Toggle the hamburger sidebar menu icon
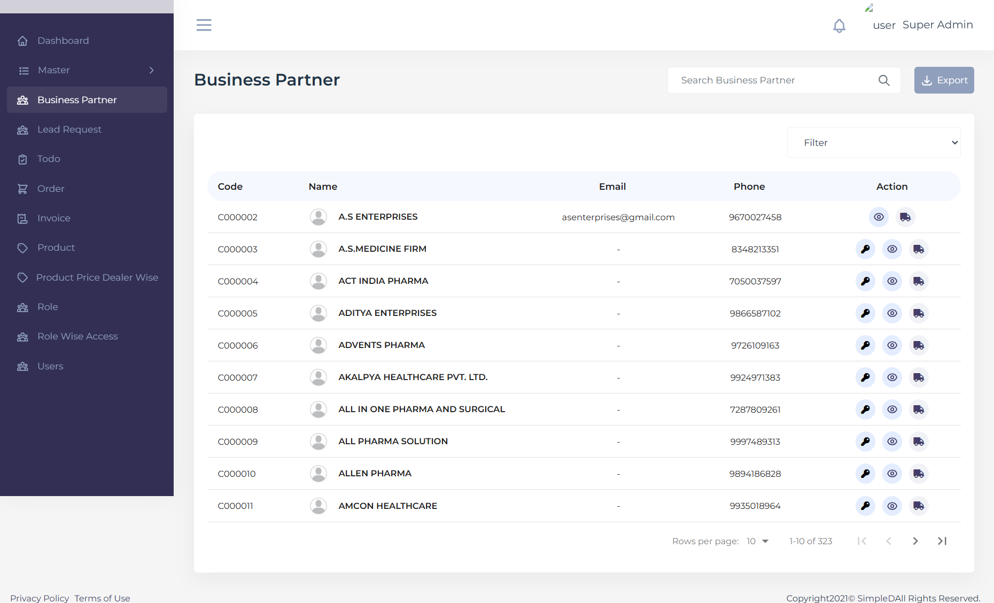This screenshot has width=994, height=603. pos(204,25)
